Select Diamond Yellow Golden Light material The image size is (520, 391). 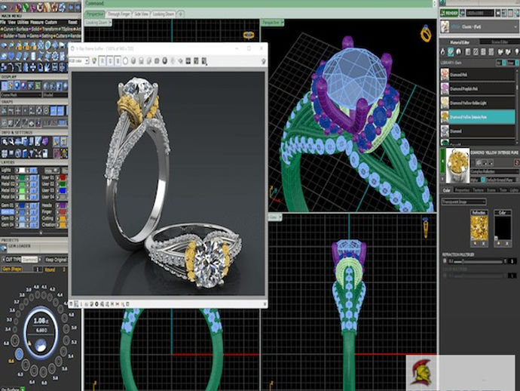click(x=478, y=103)
